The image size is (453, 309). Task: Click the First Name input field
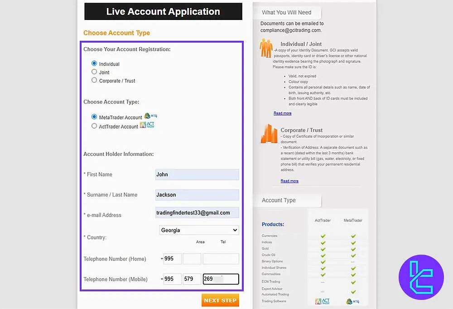point(197,174)
